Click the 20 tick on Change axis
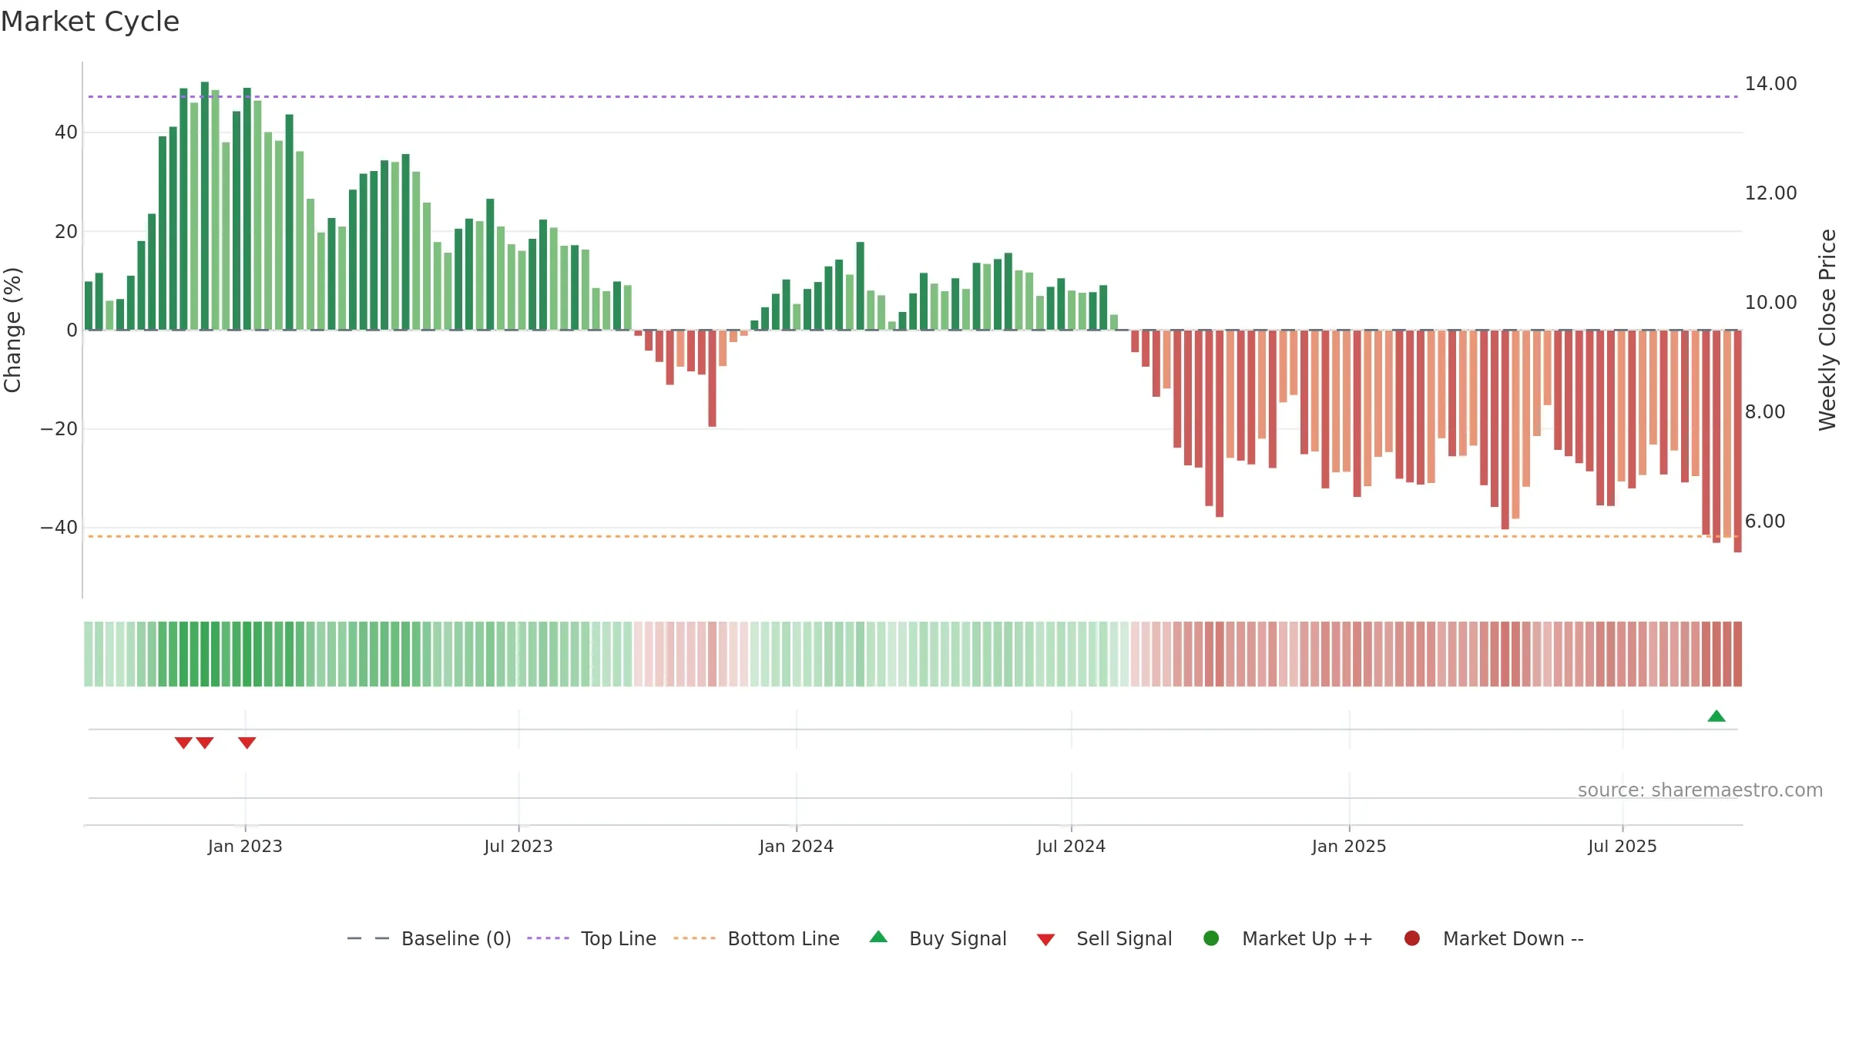Screen dimensions: 1849x1040 point(66,231)
